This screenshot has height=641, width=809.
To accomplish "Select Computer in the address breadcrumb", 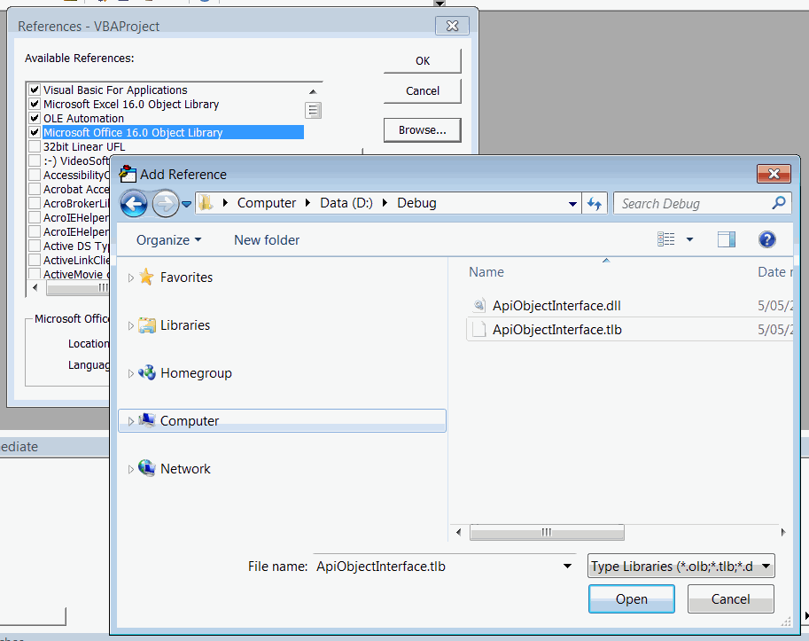I will [x=266, y=203].
